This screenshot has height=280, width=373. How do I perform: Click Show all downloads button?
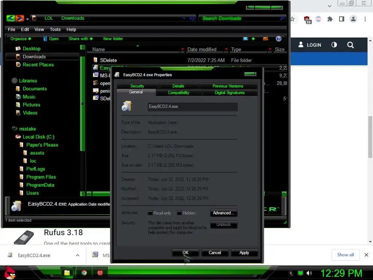tap(345, 255)
